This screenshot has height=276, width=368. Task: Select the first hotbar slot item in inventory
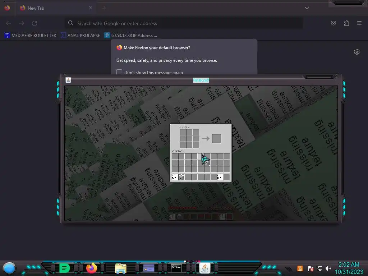point(175,177)
